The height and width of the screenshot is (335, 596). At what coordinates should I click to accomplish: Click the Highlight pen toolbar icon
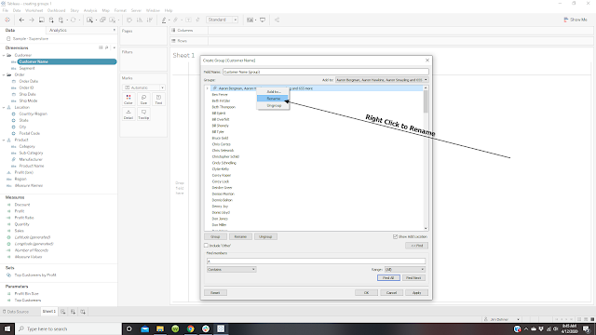[x=164, y=20]
